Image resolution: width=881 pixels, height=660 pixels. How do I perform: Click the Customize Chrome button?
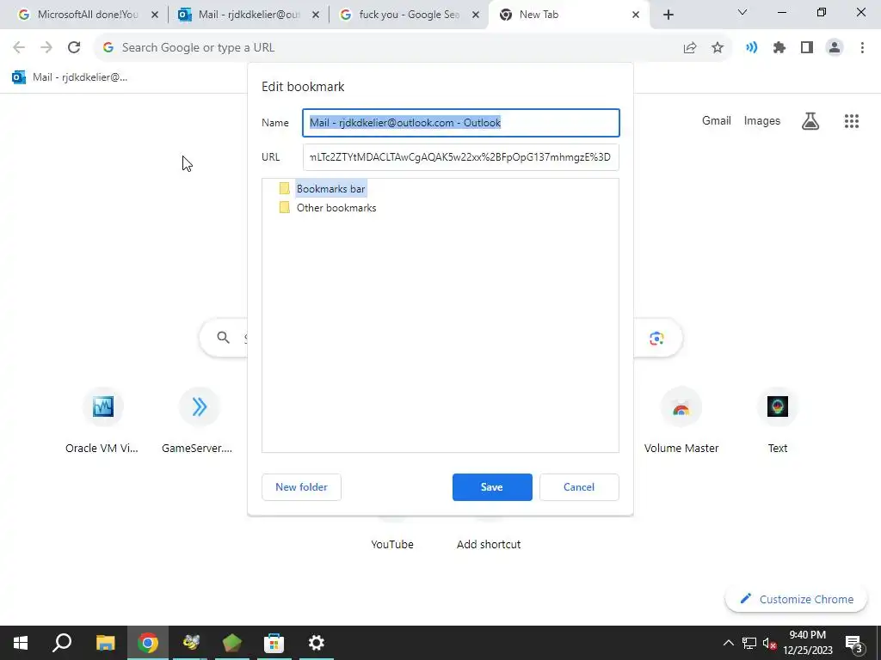click(x=796, y=599)
